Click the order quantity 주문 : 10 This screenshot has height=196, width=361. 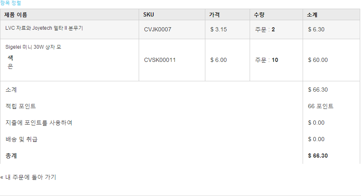tap(267, 60)
